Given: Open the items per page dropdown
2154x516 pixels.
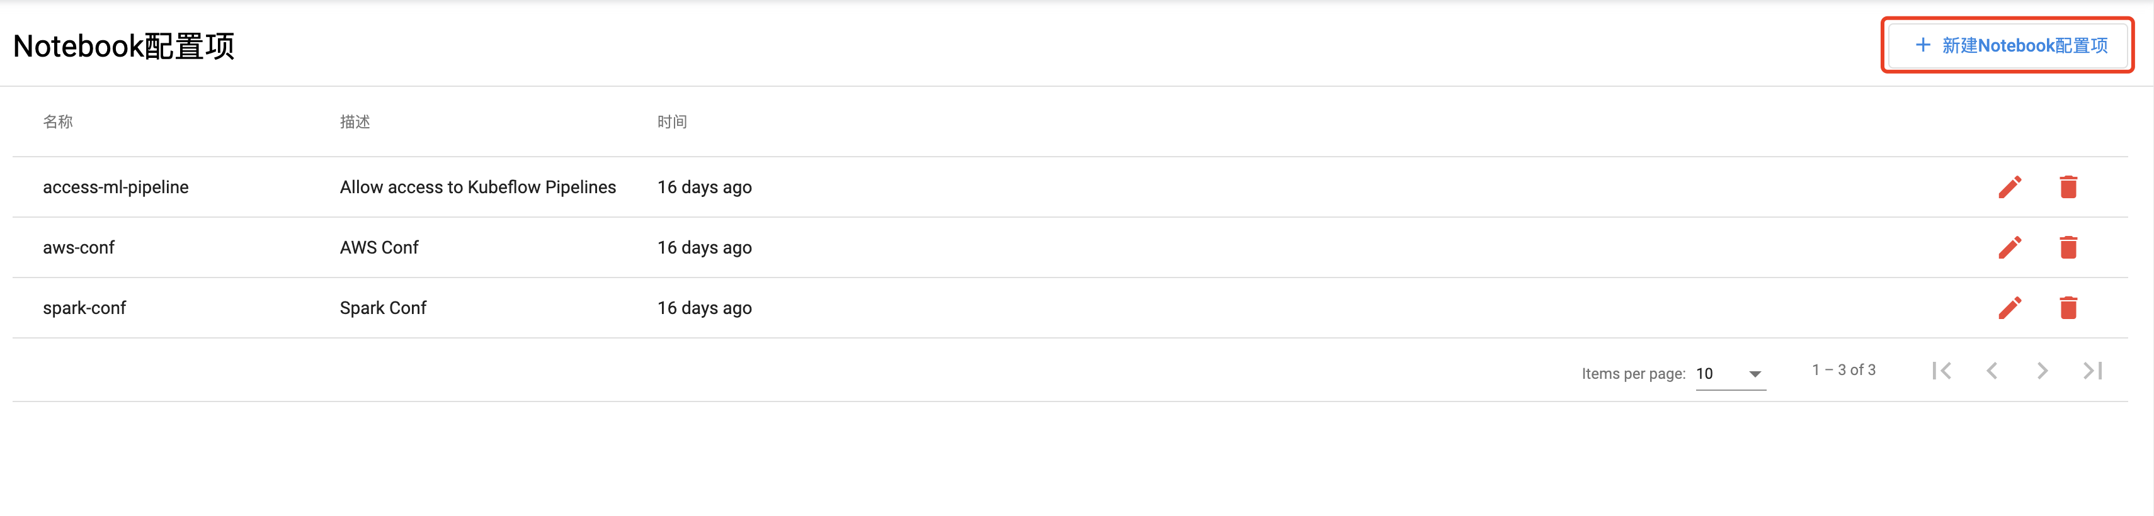Looking at the screenshot, I should [x=1729, y=374].
